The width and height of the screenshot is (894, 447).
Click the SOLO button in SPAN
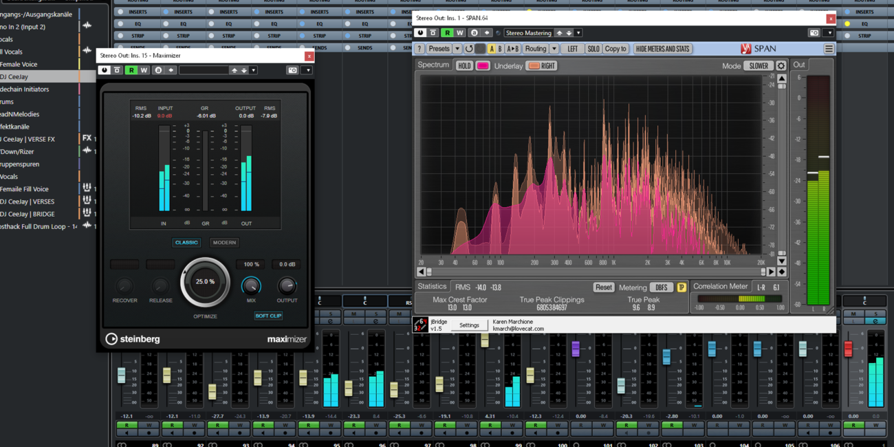tap(593, 49)
